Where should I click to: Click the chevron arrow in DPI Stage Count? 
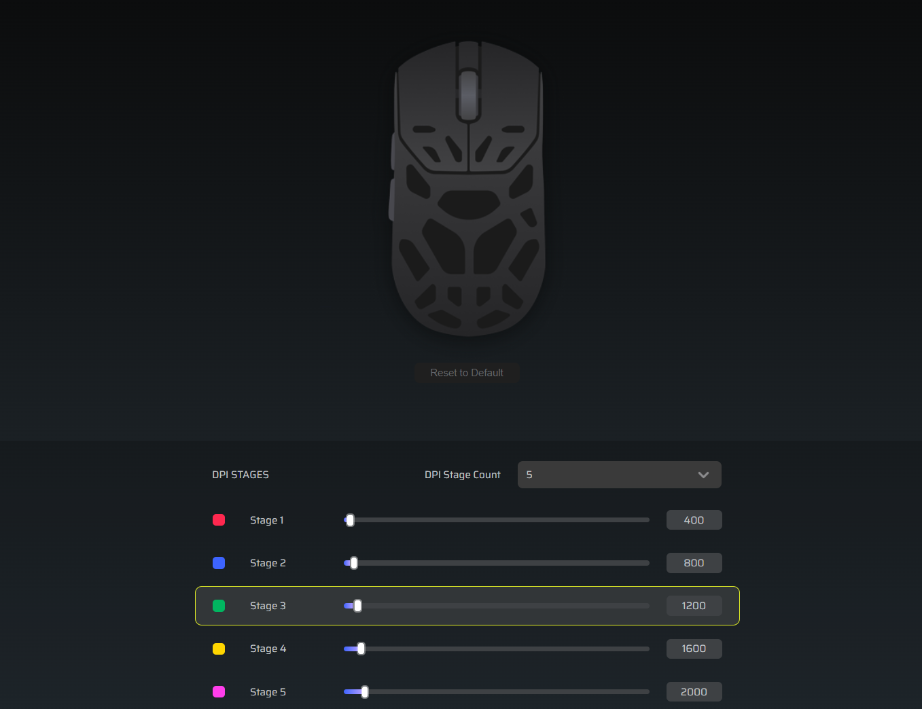(x=703, y=475)
